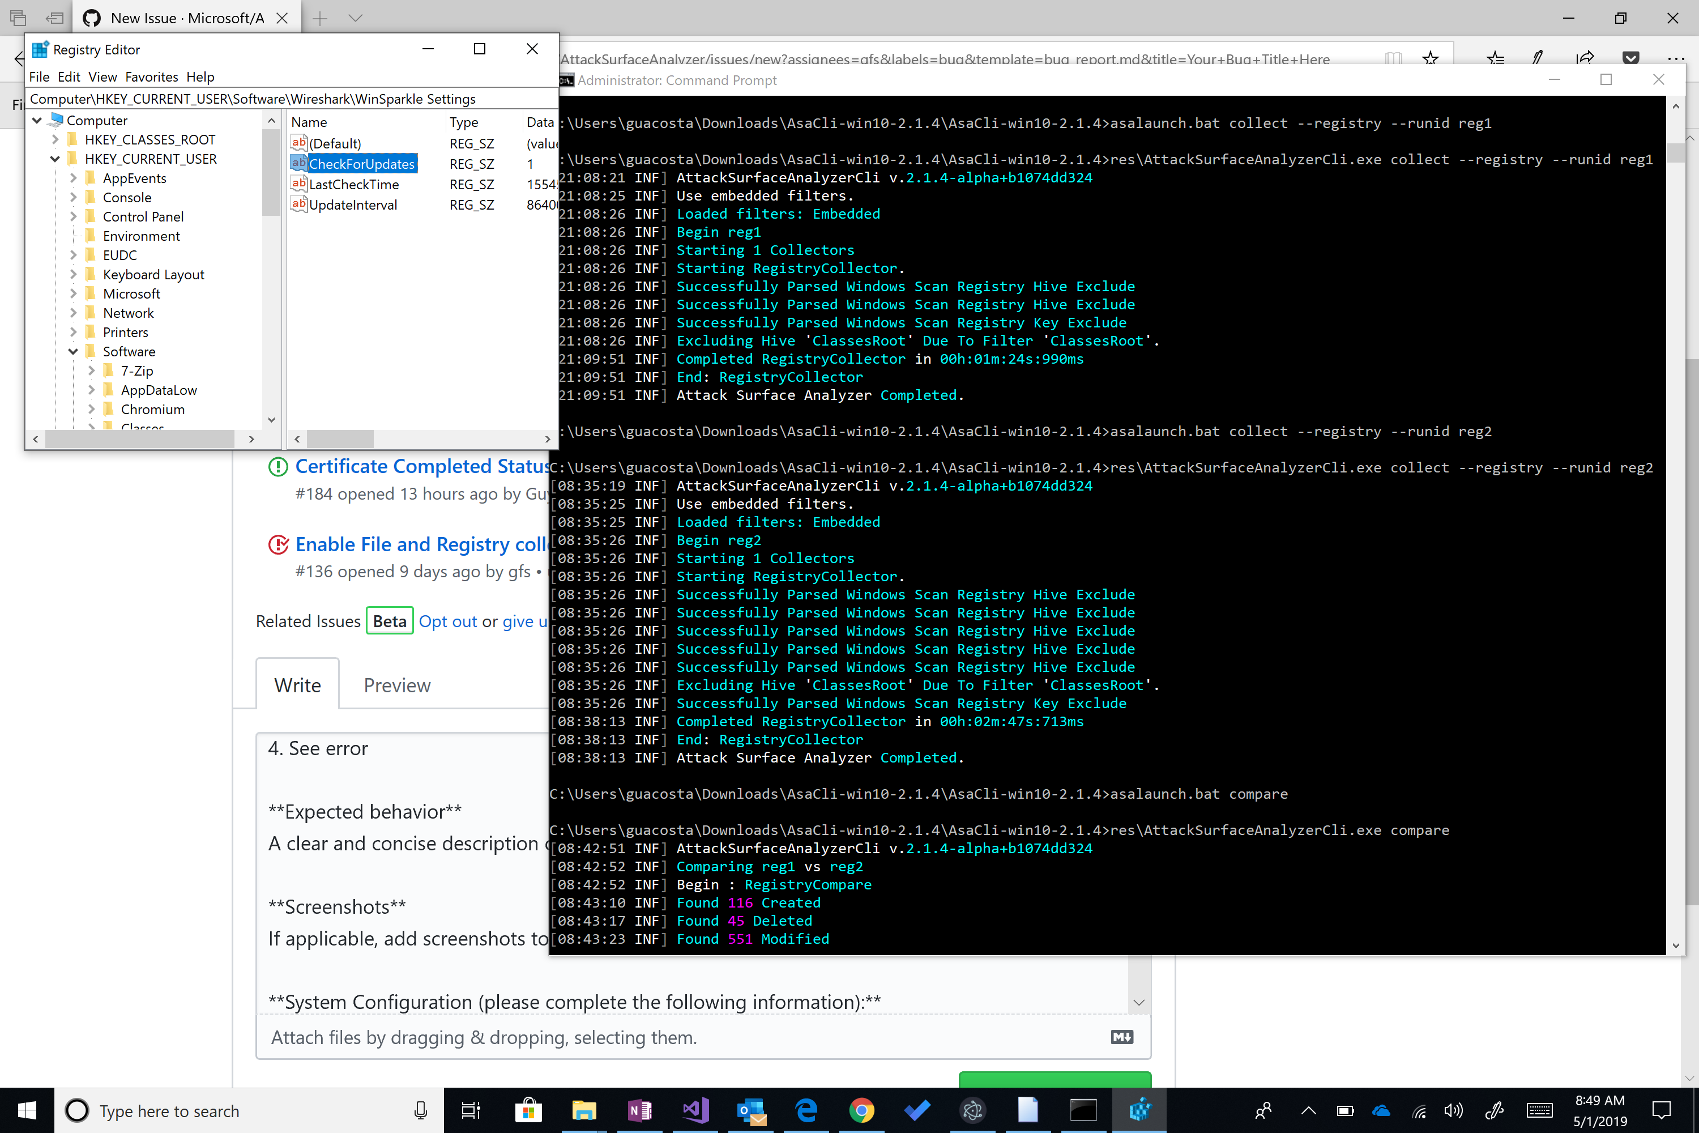1699x1133 pixels.
Task: Open the volume speaker icon in system tray
Action: pyautogui.click(x=1454, y=1110)
